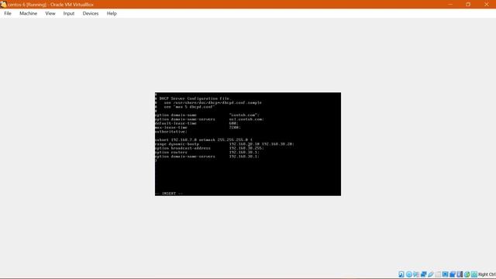Click the 'subnet 192.168.7.0 netmask' line

[204, 139]
